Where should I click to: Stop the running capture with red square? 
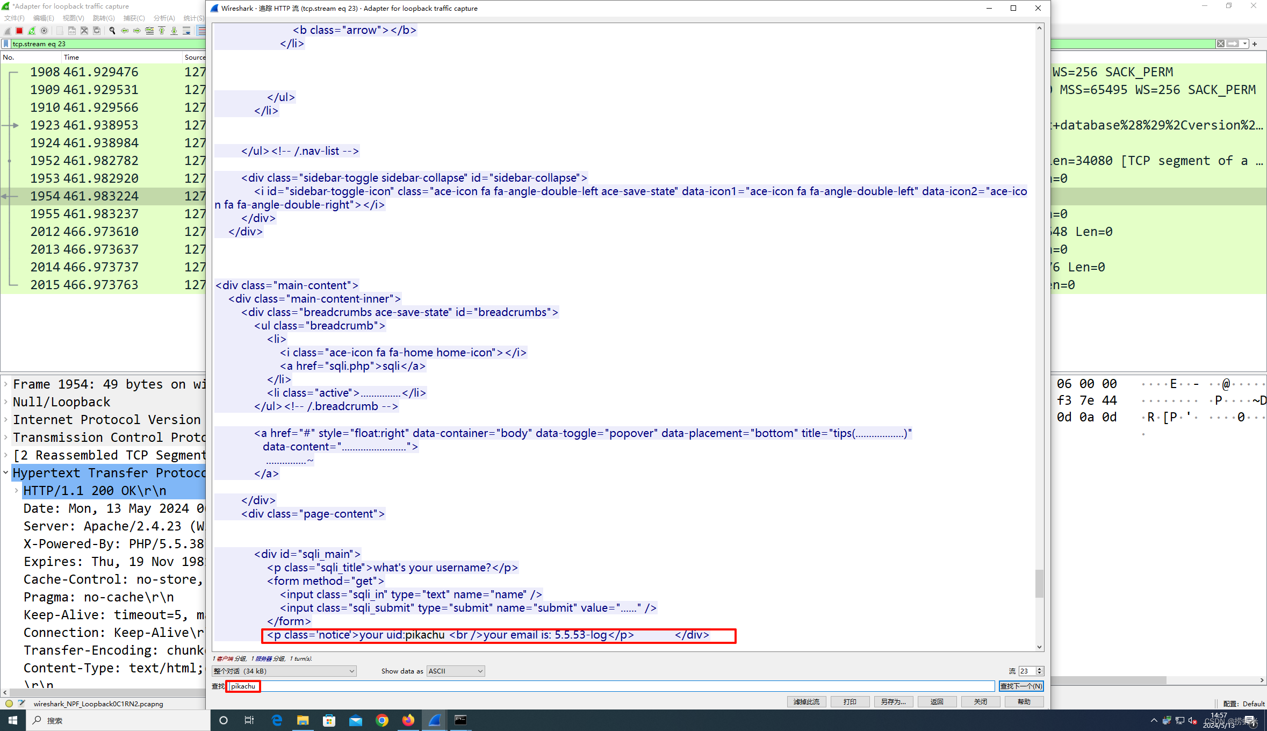tap(19, 31)
